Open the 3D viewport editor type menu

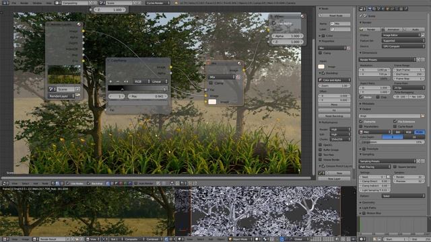pyautogui.click(x=180, y=239)
